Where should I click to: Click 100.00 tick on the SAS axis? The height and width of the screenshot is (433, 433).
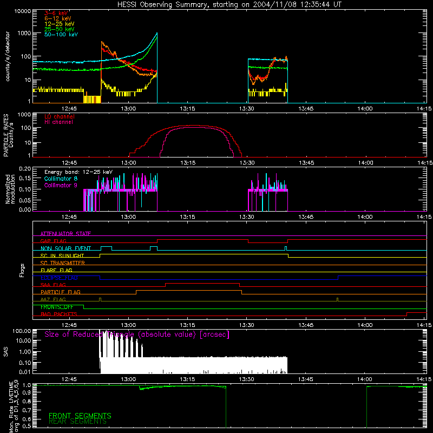22,331
